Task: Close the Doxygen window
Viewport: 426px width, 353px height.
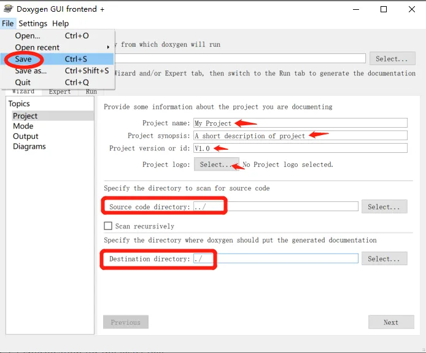Action: tap(412, 9)
